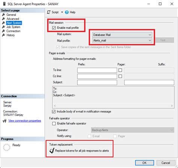Click the Script button label
The image size is (178, 168).
[55, 12]
